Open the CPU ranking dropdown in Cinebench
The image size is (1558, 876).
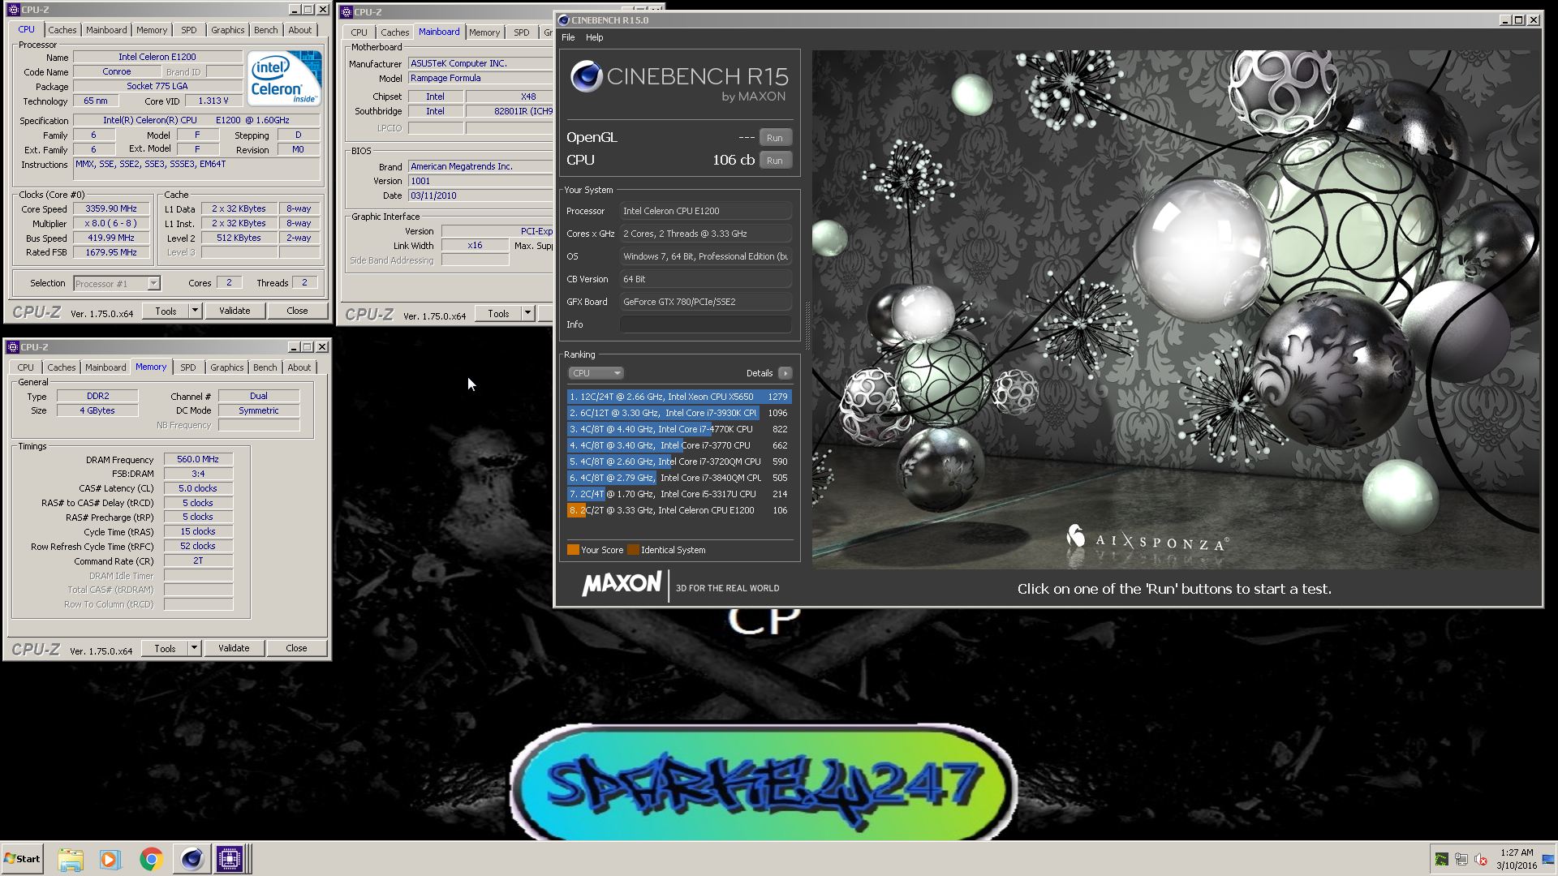tap(596, 373)
